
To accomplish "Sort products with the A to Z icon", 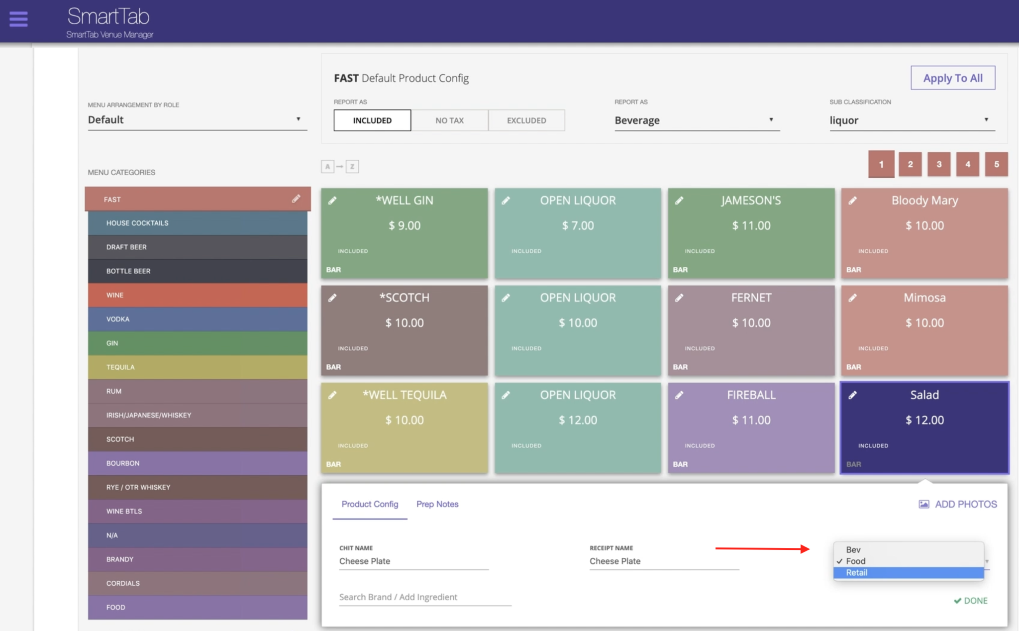I will click(340, 167).
